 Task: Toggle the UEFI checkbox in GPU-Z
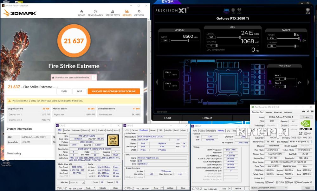point(305,134)
